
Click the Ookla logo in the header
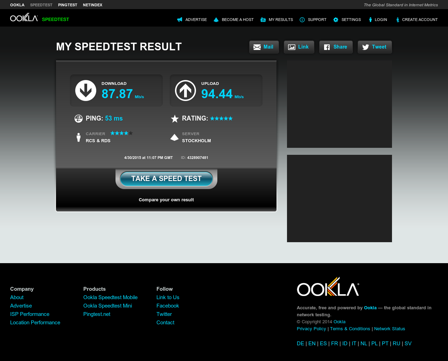pyautogui.click(x=24, y=17)
